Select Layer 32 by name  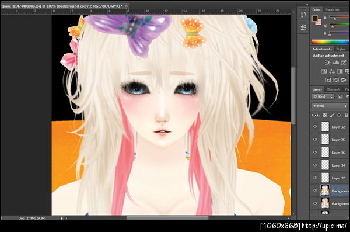tap(338, 127)
